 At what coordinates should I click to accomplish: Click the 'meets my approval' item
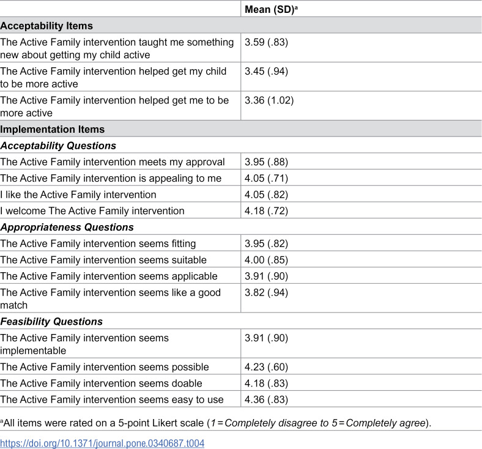tap(113, 161)
